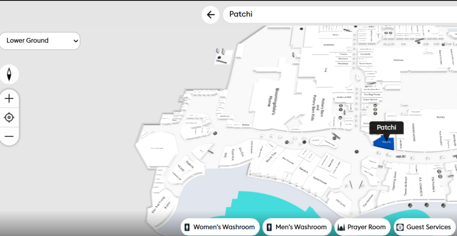Viewport: 457px width, 236px height.
Task: Select The Bag House store
Action: tap(372, 95)
